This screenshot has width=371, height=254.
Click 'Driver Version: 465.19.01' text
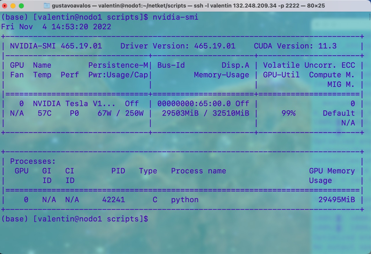coord(178,46)
